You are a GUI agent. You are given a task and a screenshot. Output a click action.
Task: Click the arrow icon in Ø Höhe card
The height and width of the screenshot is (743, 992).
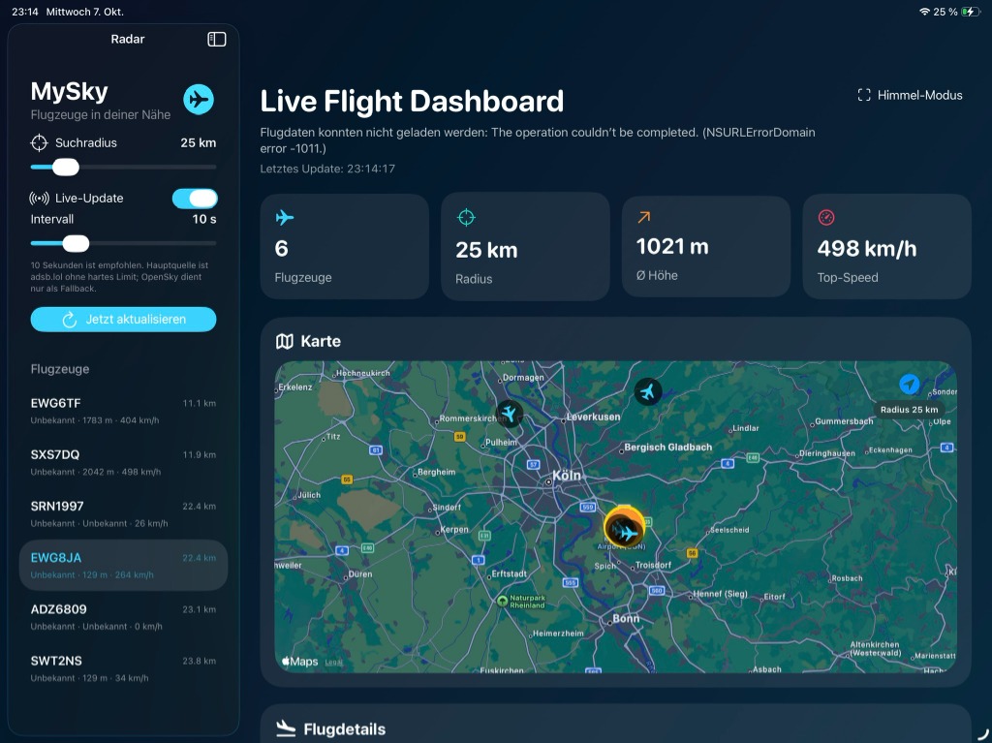[644, 217]
